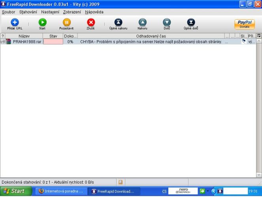Click pink progress bar of PRAHA1988.rar

[x=53, y=42]
